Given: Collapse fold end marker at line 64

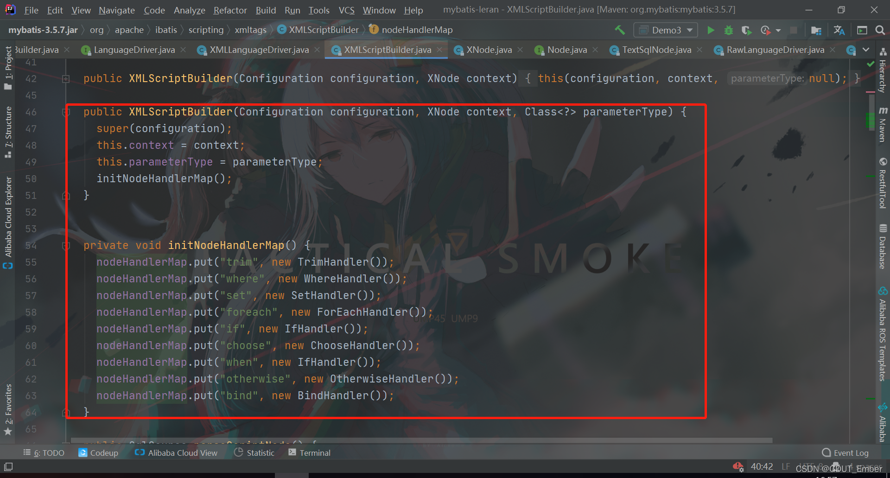Looking at the screenshot, I should (x=66, y=412).
